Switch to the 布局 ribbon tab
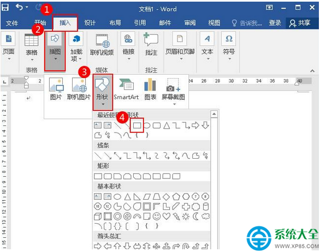 point(115,23)
